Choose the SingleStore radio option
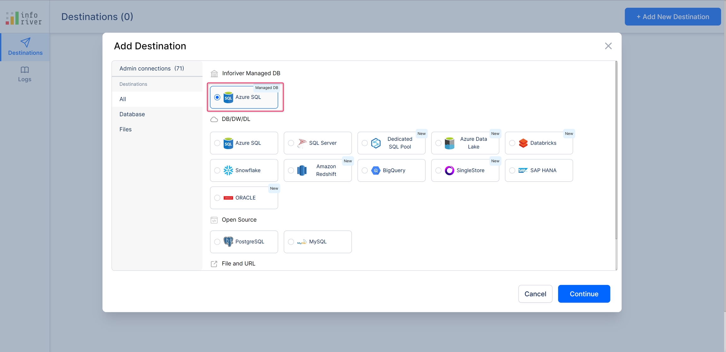 point(438,170)
